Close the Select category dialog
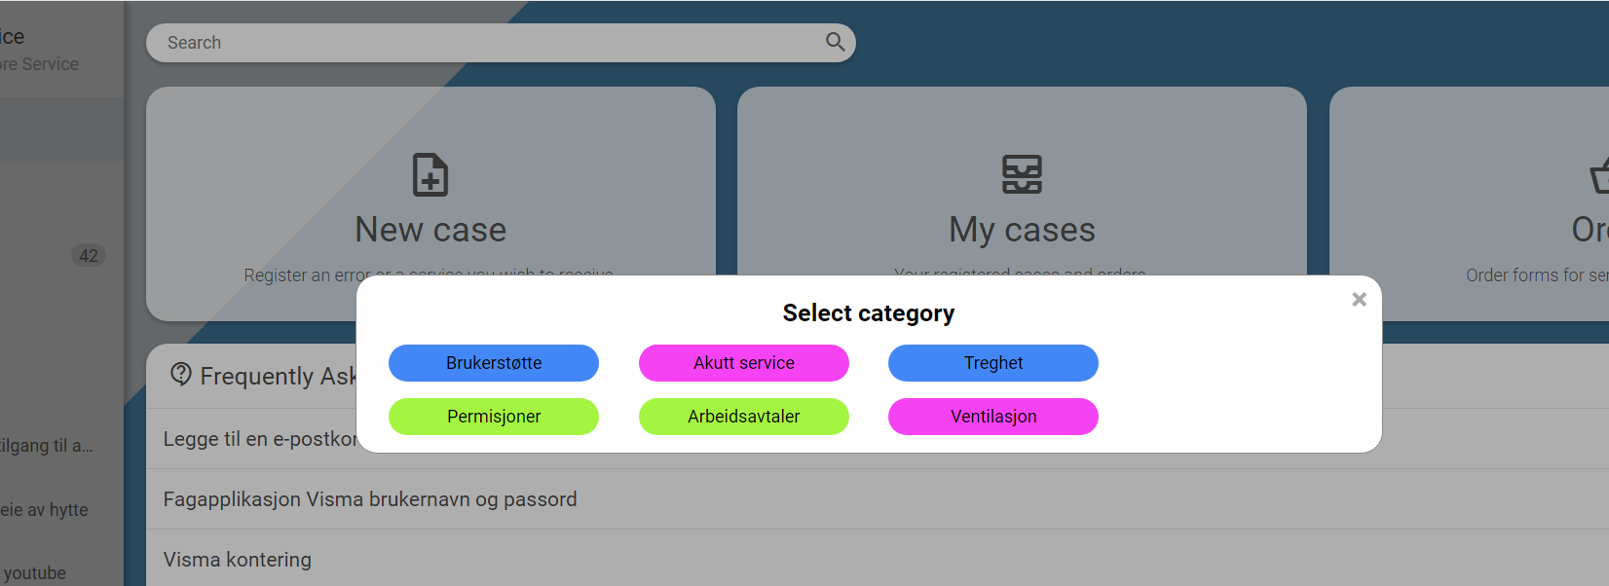 (x=1359, y=300)
